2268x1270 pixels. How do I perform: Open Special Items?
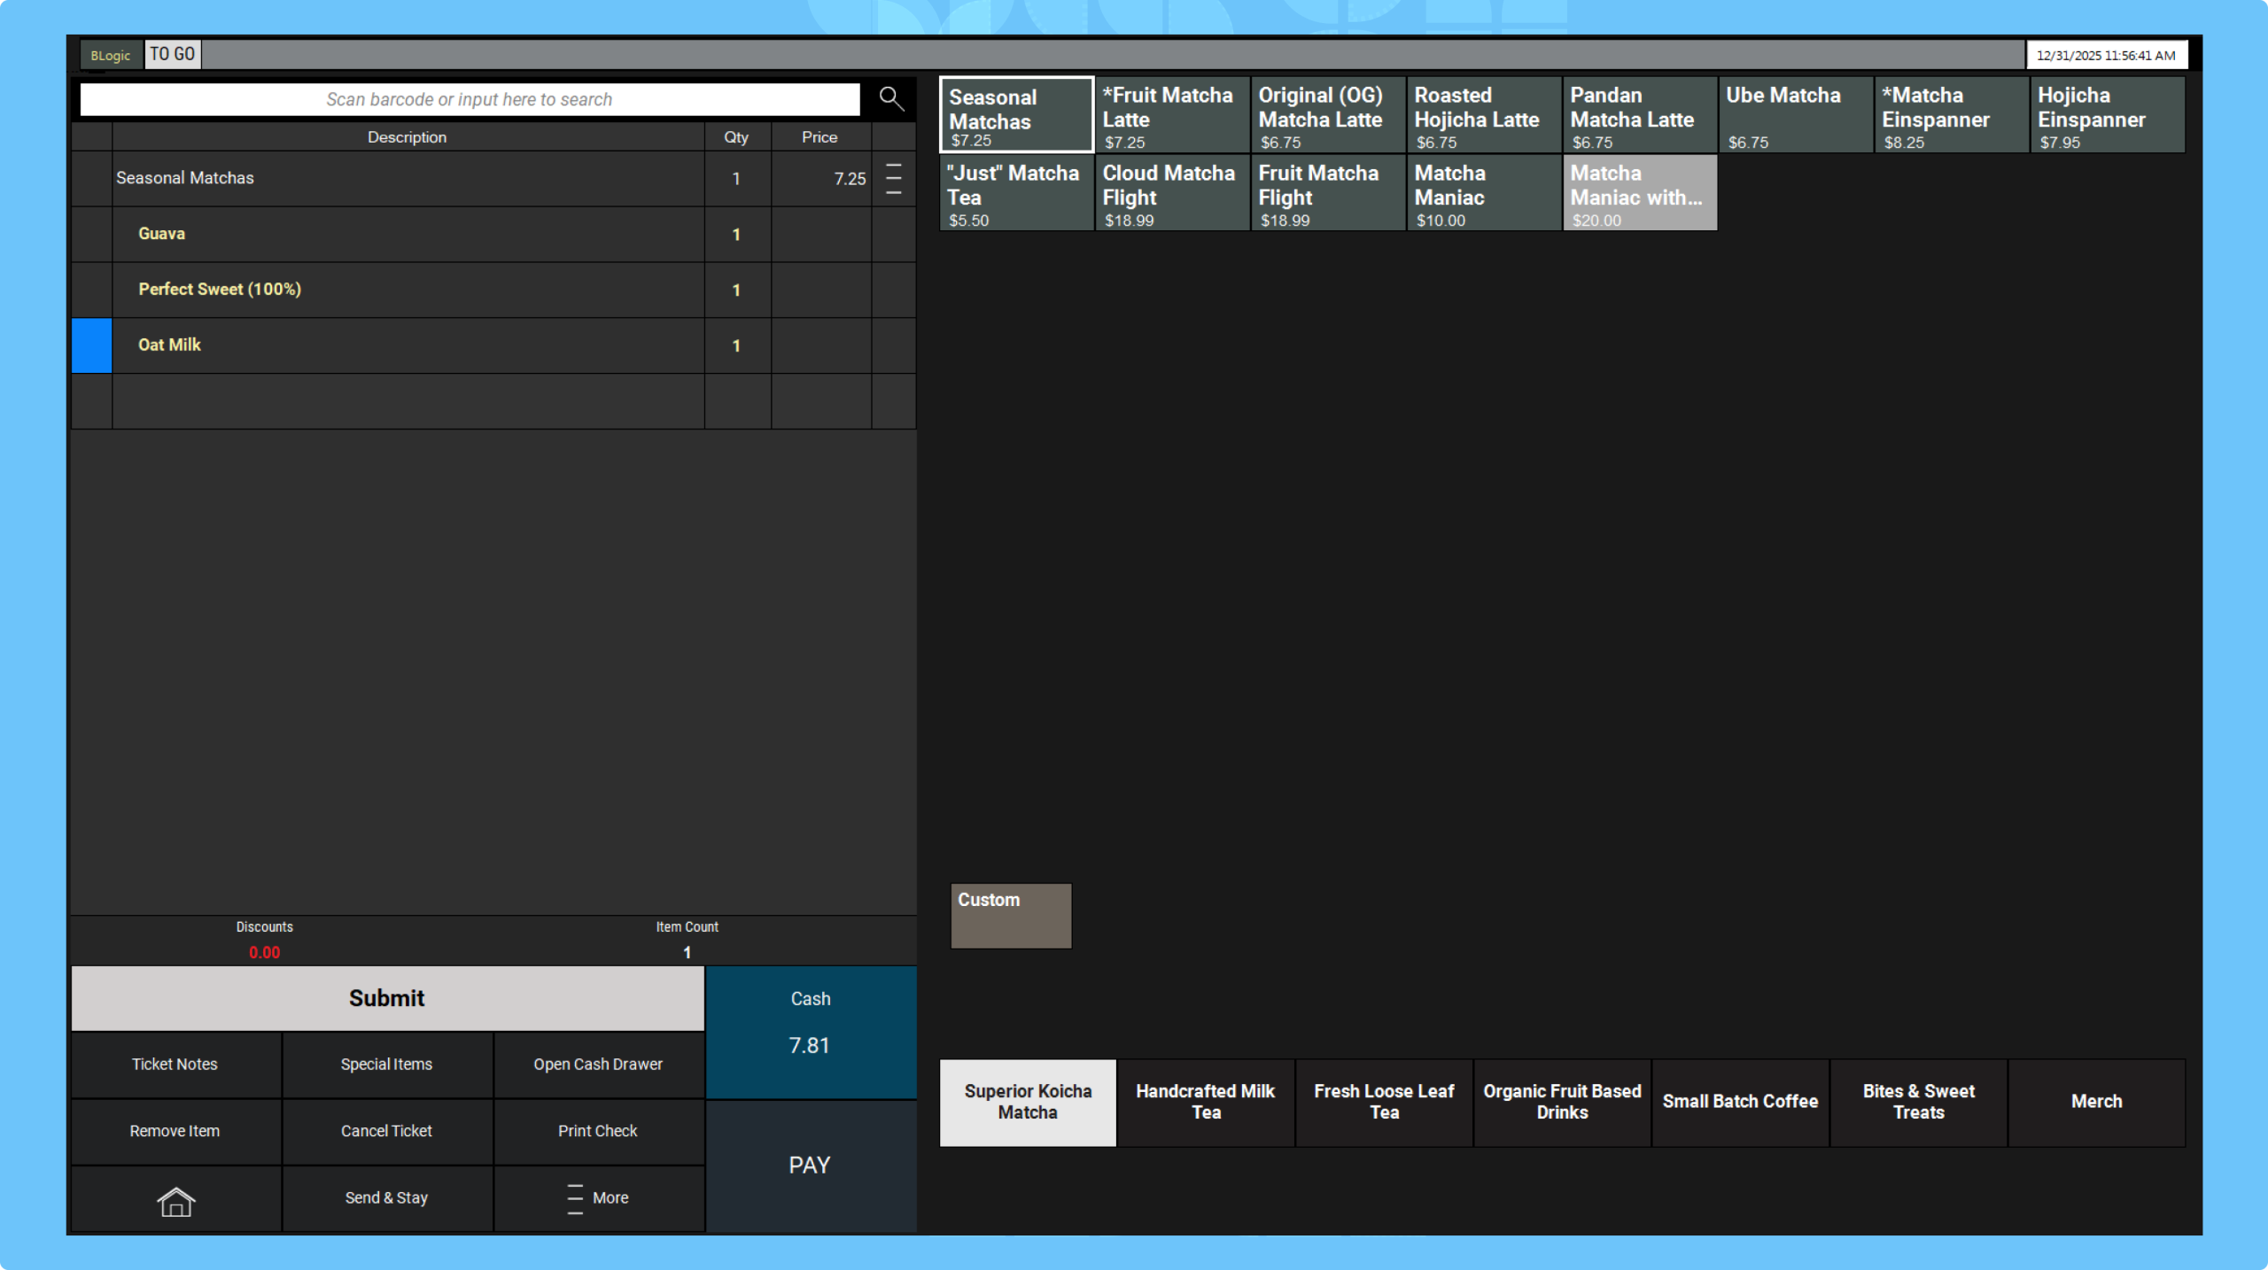click(x=387, y=1065)
